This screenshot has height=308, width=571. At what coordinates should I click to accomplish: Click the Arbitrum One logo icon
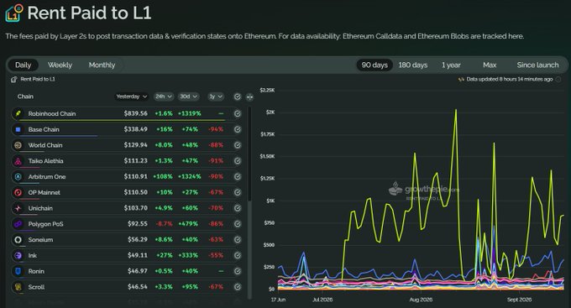18,176
